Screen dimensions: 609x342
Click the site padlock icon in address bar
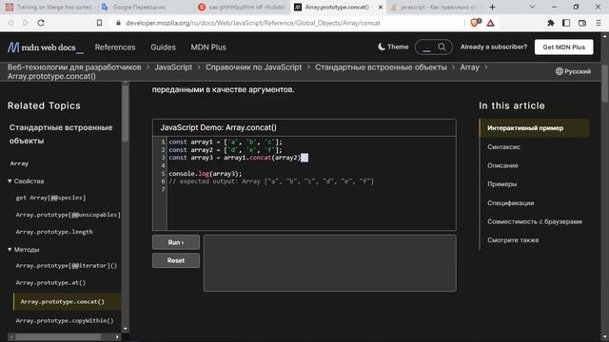pyautogui.click(x=118, y=23)
